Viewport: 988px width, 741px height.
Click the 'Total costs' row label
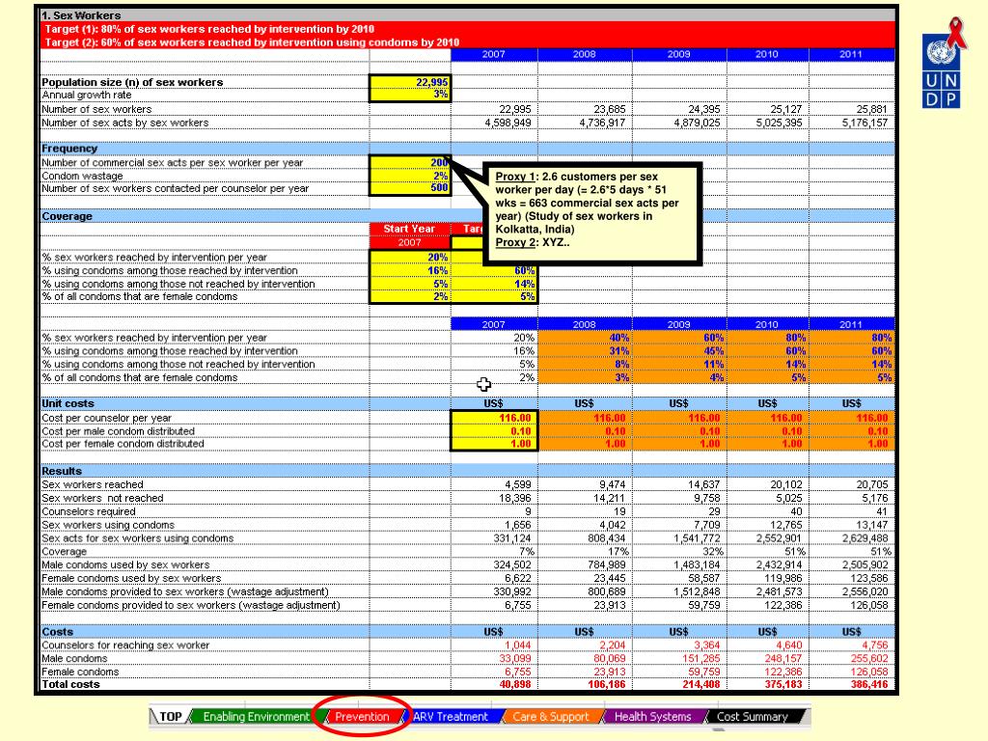click(70, 684)
